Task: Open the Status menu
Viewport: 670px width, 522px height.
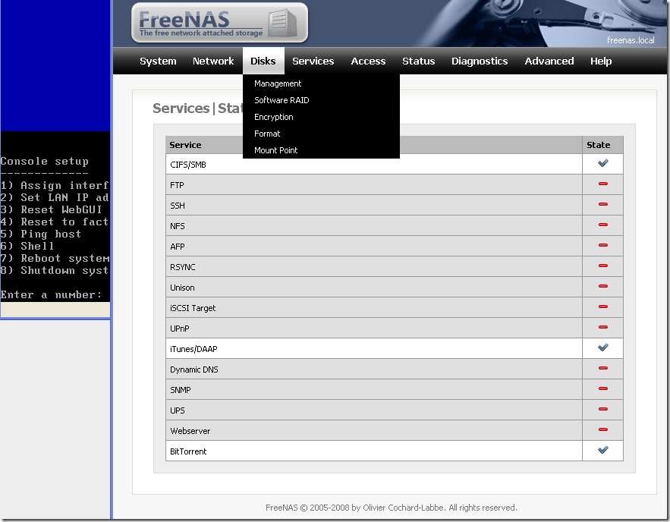Action: (x=418, y=61)
